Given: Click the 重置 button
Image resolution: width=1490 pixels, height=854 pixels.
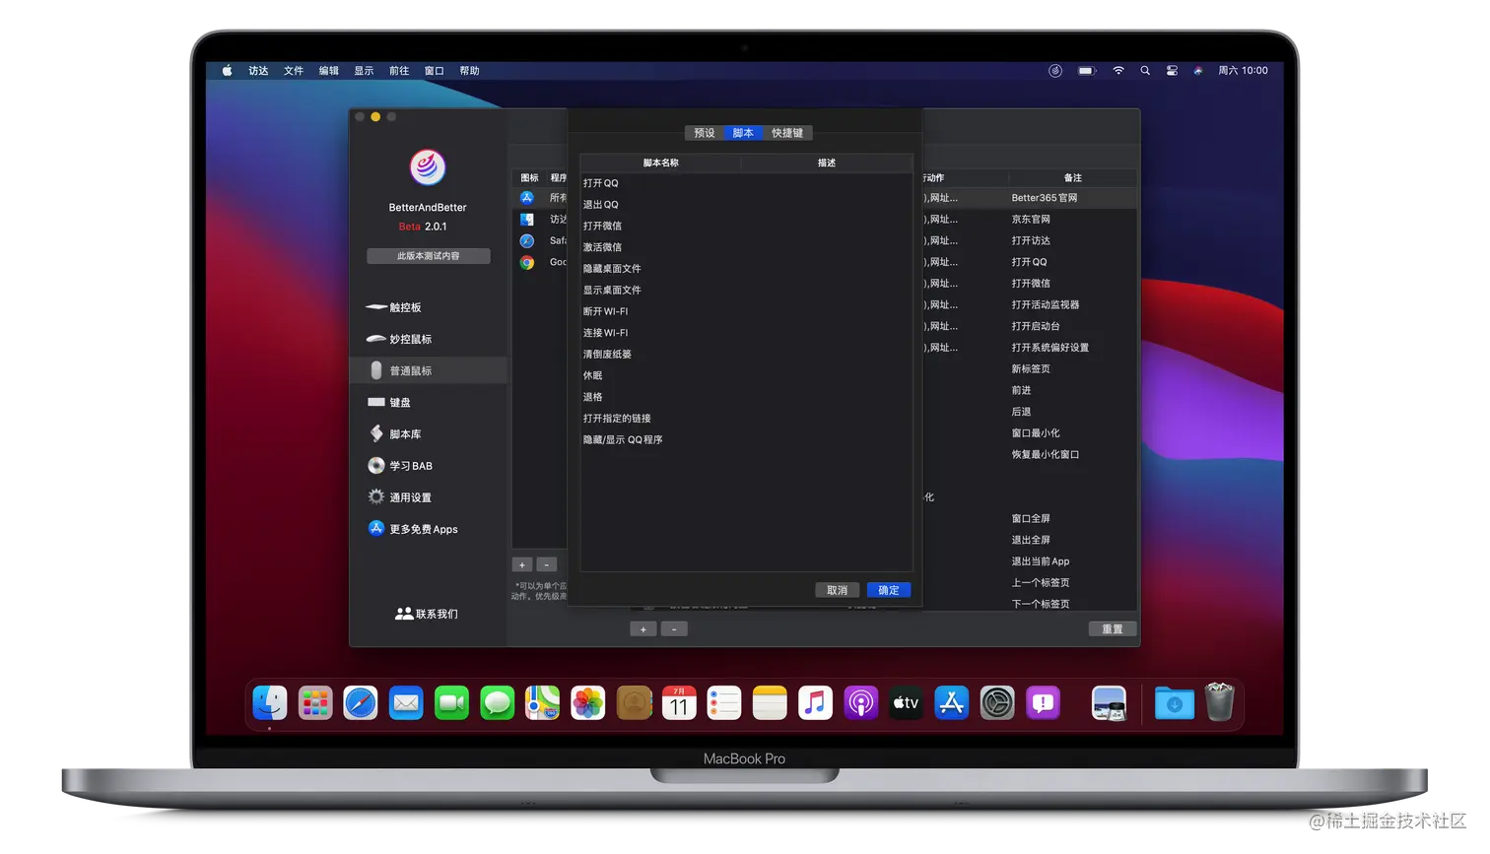Looking at the screenshot, I should coord(1113,629).
